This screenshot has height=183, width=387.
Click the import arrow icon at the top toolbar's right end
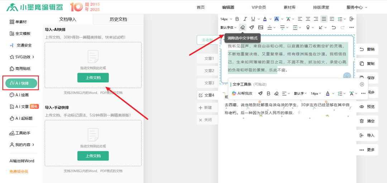[352, 19]
